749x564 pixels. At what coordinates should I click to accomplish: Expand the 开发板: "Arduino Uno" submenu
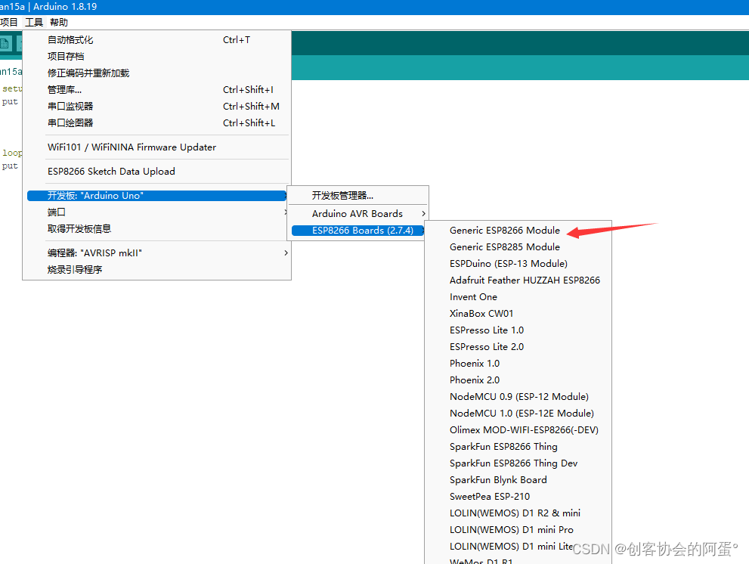click(x=156, y=196)
